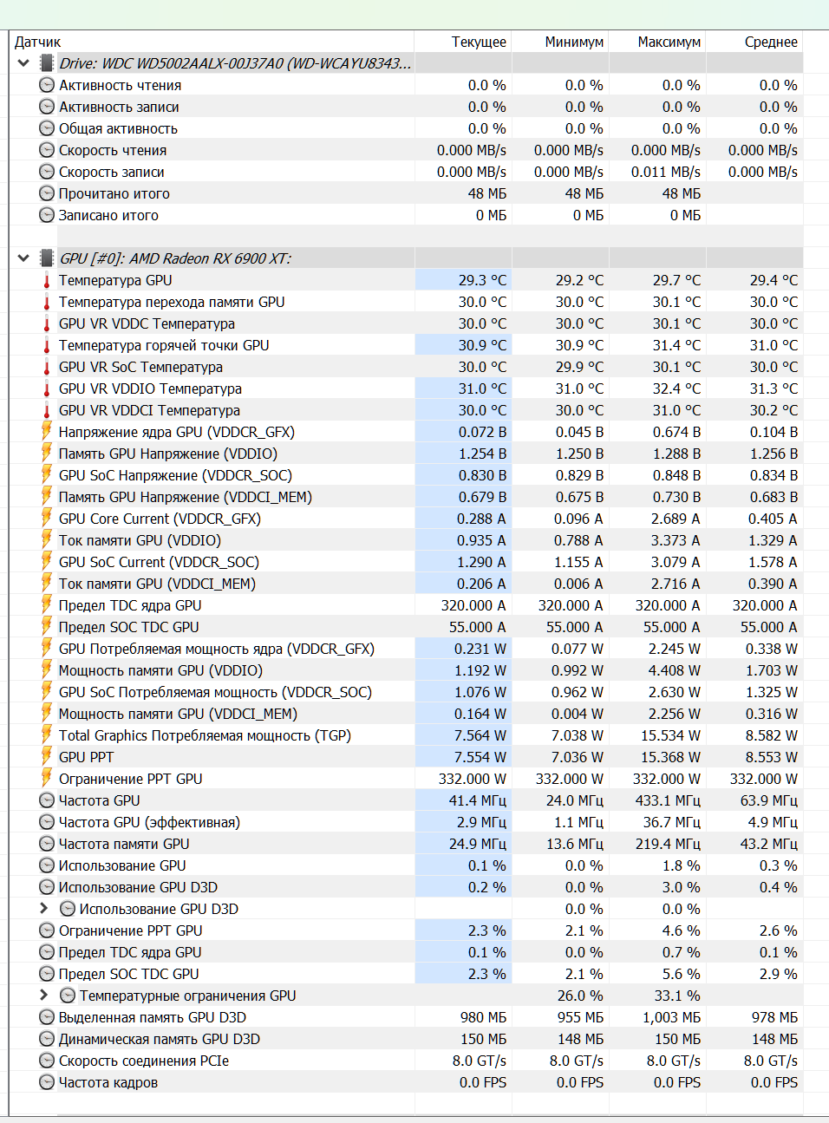Click PCIe link speed current 8.0 GT/s
829x1123 pixels.
pos(480,1061)
